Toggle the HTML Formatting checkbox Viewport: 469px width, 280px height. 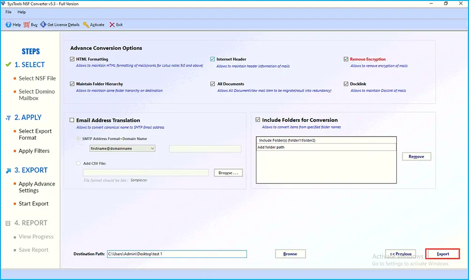(x=72, y=59)
